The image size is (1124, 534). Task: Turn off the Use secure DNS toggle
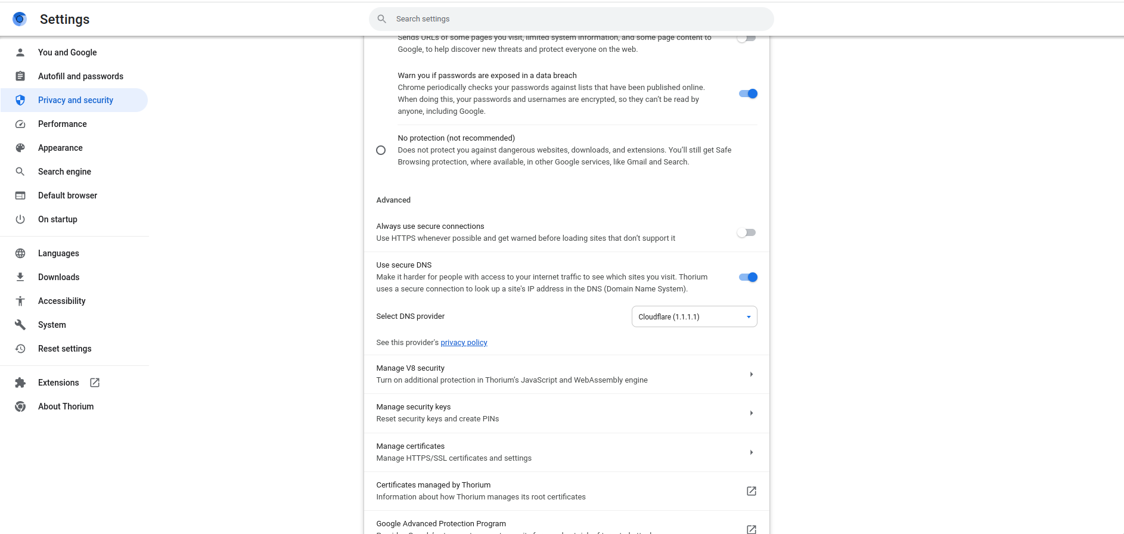pyautogui.click(x=748, y=277)
